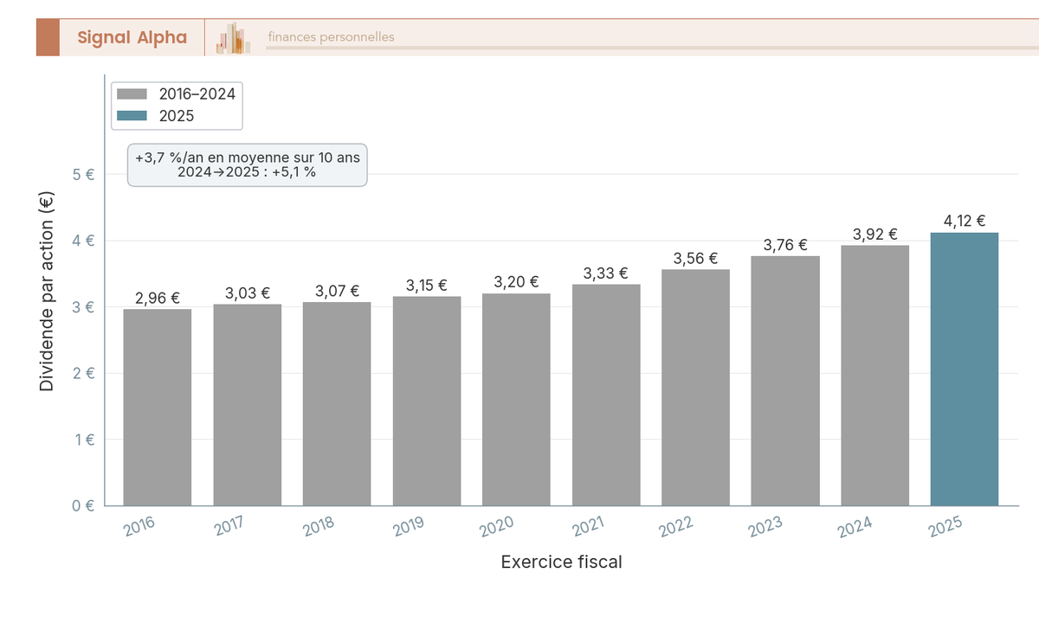Viewport: 1039px width, 624px height.
Task: Click the Exercice fiscal axis title
Action: point(561,562)
